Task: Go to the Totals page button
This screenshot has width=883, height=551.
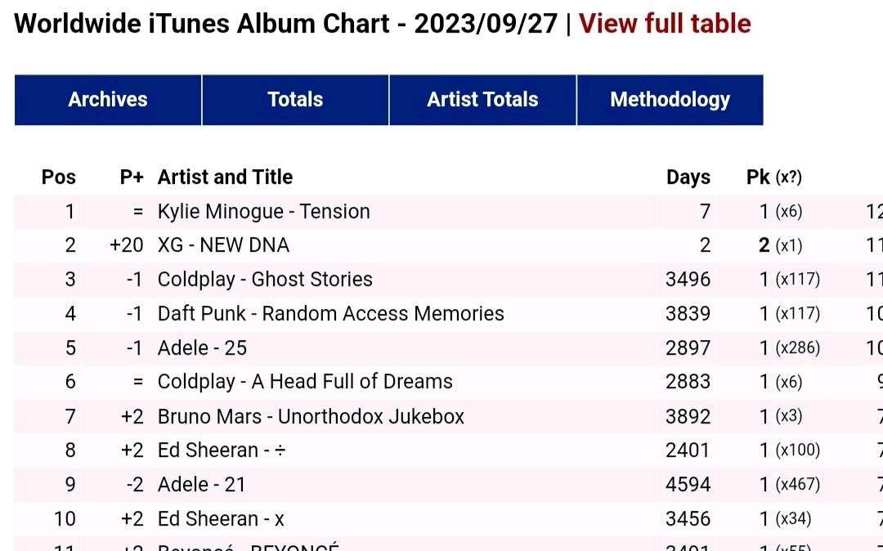Action: coord(295,100)
